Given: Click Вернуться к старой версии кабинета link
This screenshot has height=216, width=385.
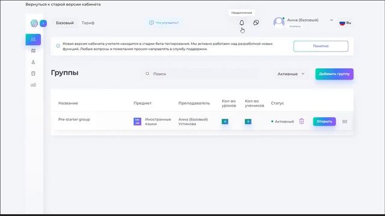Looking at the screenshot, I should (63, 4).
